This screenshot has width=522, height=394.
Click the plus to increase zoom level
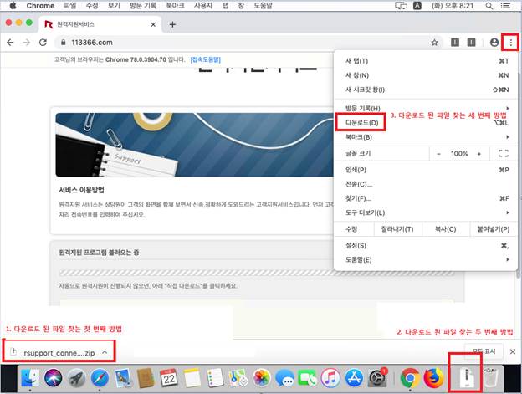coord(482,154)
